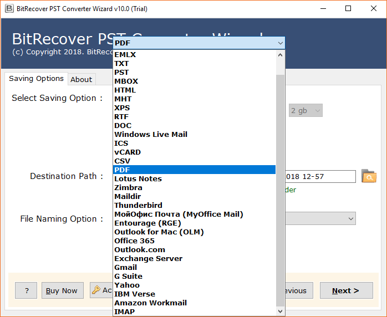This screenshot has width=387, height=317.
Task: Open the About tab
Action: pos(81,79)
